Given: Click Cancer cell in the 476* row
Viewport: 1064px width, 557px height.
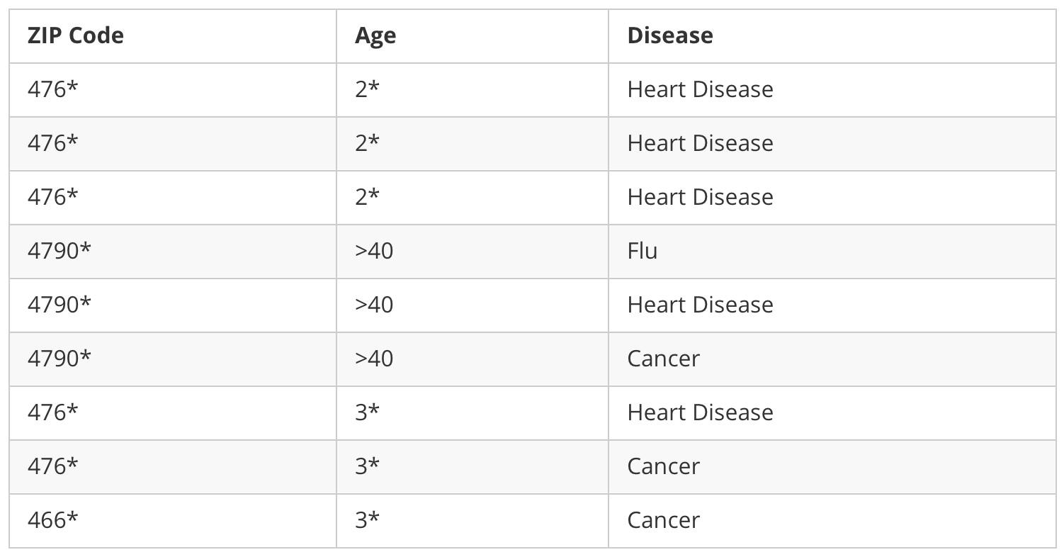Looking at the screenshot, I should 663,466.
